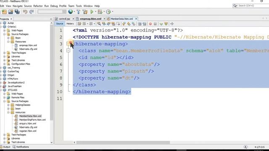Close the Projects panel tab
The height and width of the screenshot is (151, 269).
(11, 19)
